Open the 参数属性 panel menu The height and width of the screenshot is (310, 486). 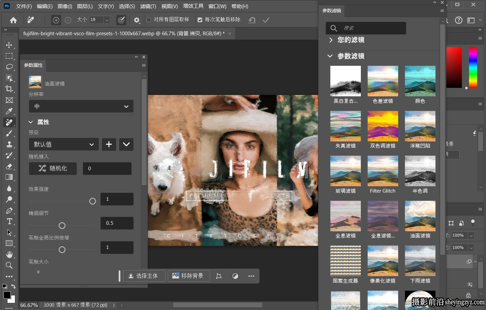click(x=144, y=65)
